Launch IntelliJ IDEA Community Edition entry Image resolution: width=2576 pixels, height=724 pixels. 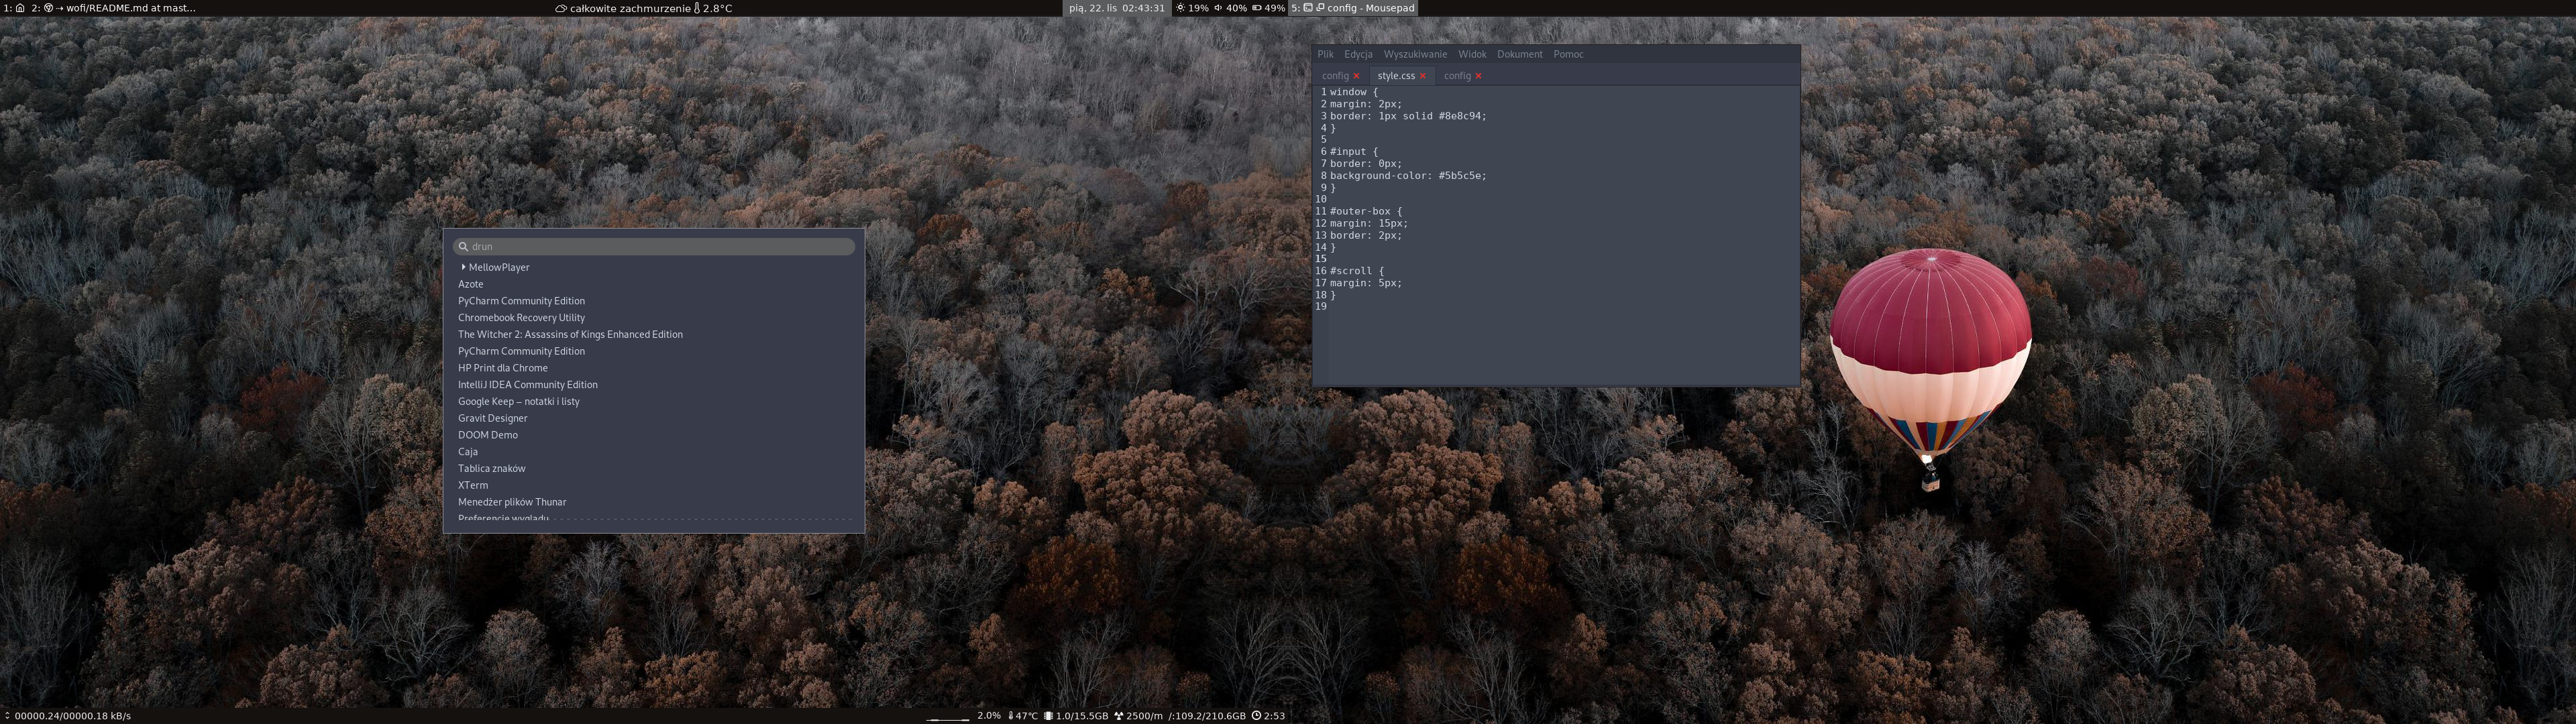tap(527, 384)
